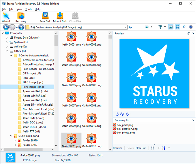Expand the Floppy Disk Drive (A:) node
The image size is (196, 164).
coord(7,38)
